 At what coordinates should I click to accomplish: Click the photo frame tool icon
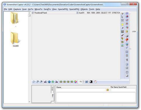(122, 31)
